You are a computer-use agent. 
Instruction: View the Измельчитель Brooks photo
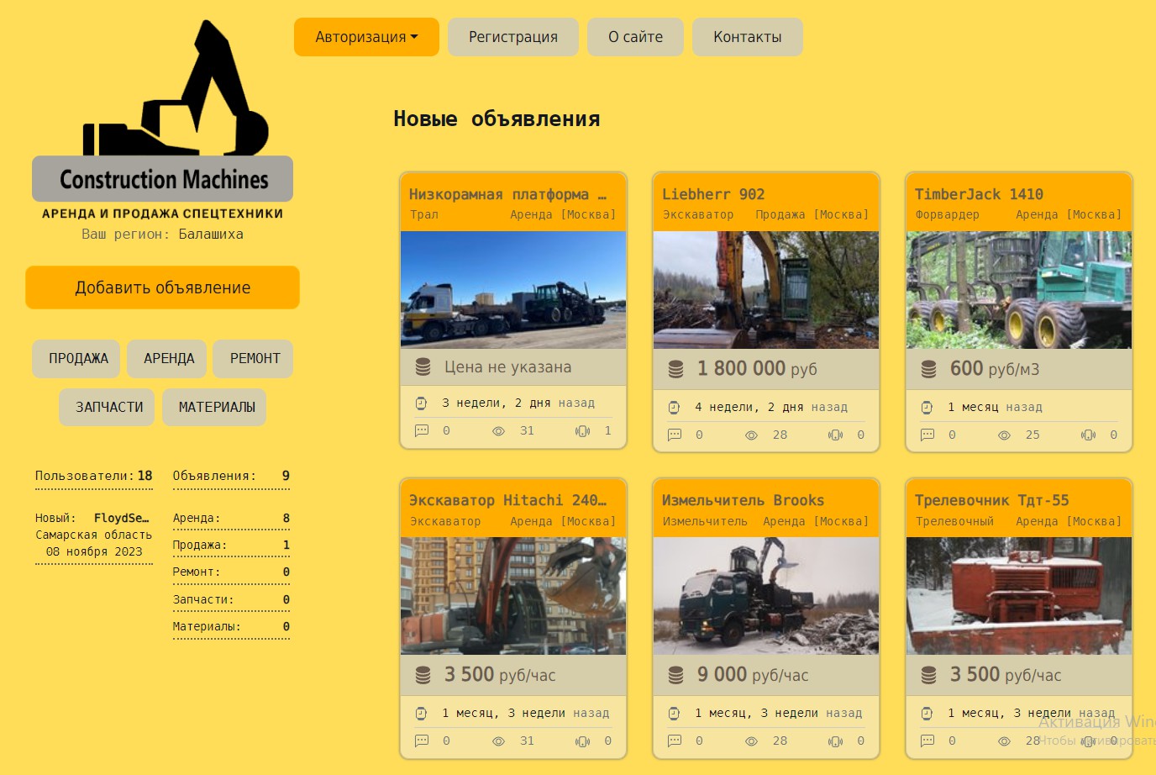(x=766, y=596)
